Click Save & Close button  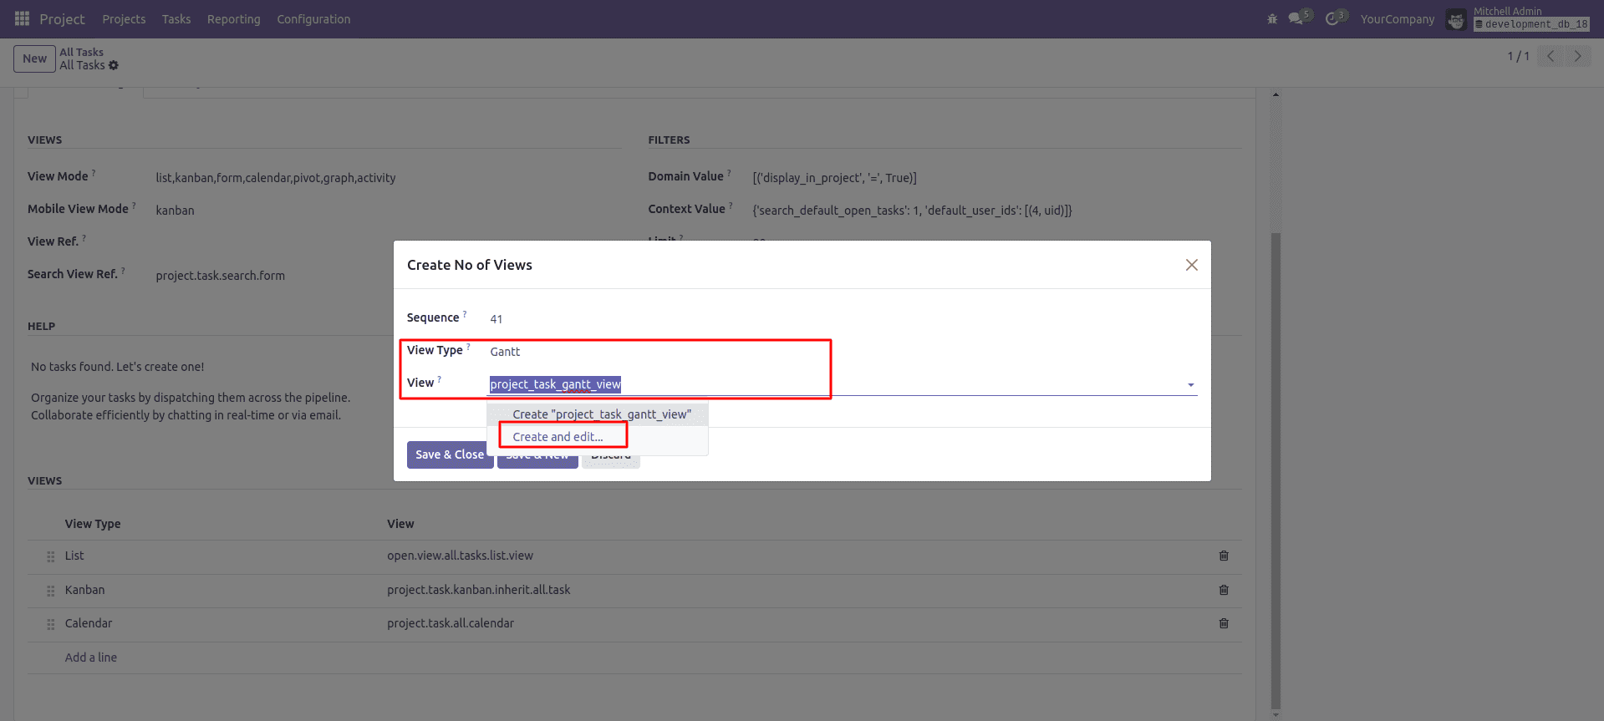449,454
